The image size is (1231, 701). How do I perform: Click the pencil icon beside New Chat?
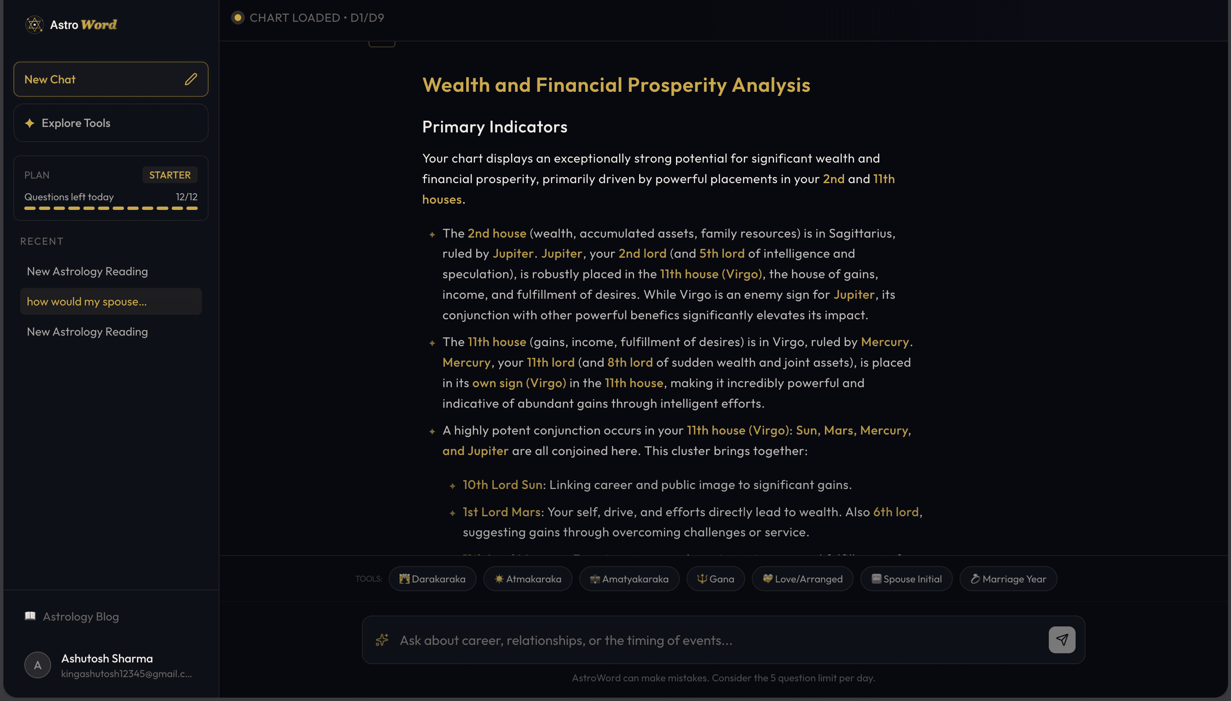[191, 79]
